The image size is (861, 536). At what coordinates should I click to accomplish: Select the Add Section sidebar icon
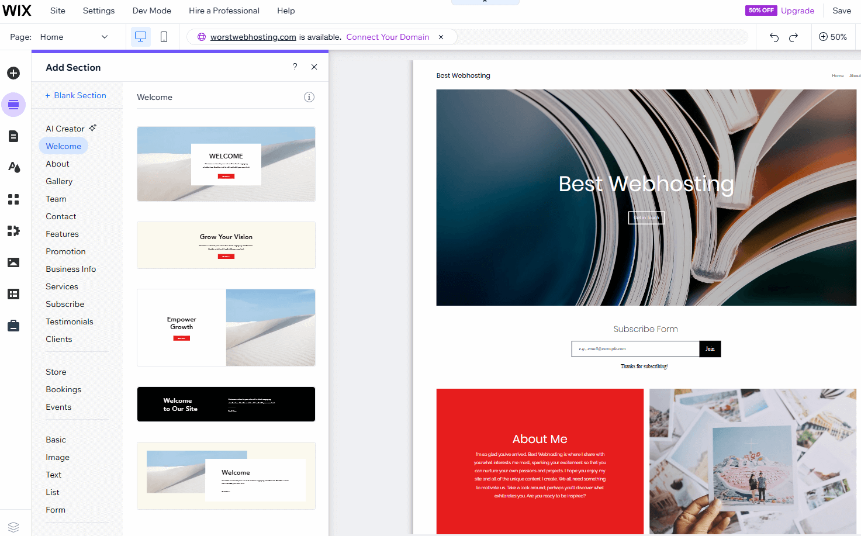point(13,105)
